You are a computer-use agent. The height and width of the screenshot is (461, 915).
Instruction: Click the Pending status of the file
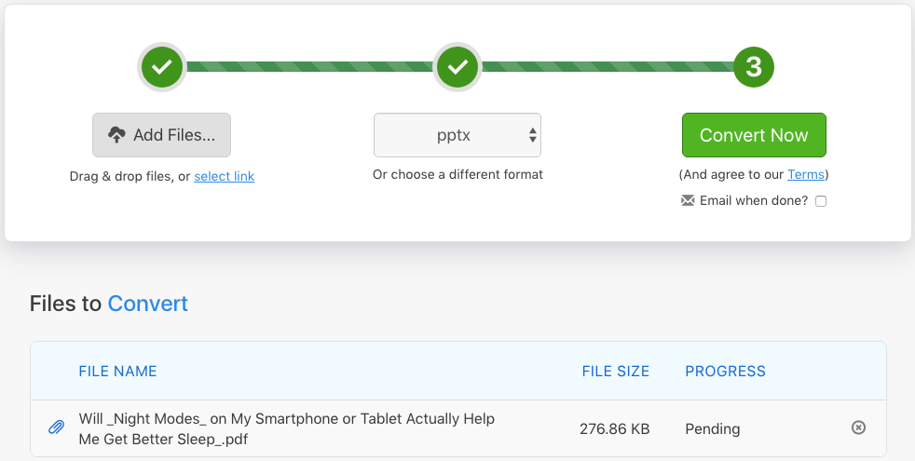click(712, 428)
